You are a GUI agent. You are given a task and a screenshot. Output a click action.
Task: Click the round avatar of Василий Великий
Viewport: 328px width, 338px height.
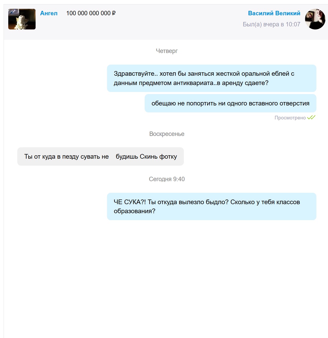pyautogui.click(x=315, y=19)
